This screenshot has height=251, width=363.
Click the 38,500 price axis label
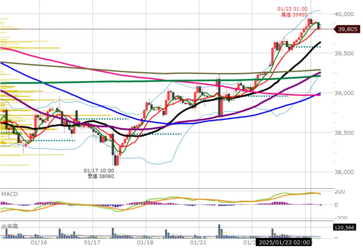[344, 133]
